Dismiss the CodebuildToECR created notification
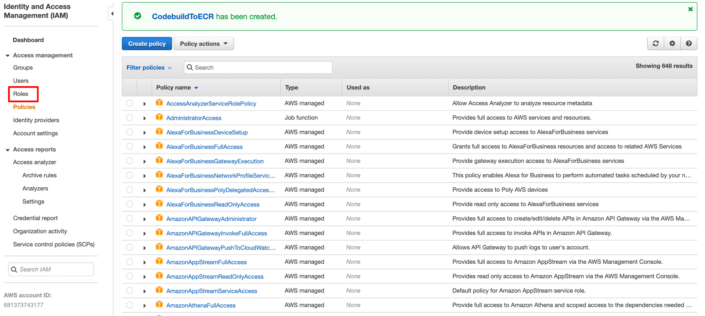705x316 pixels. point(690,9)
